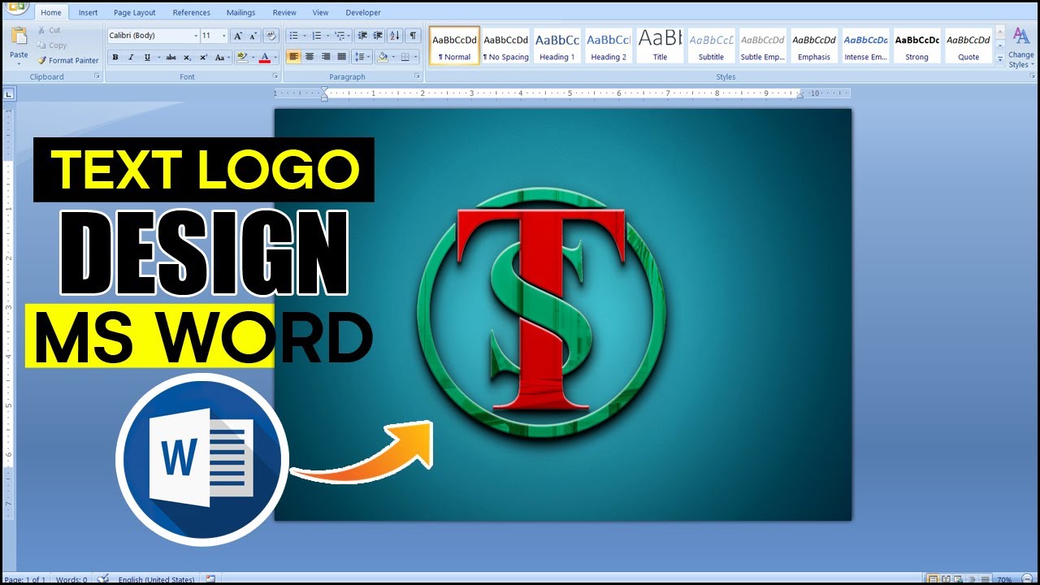The height and width of the screenshot is (585, 1040).
Task: Click the Words: 0 counter
Action: point(71,580)
